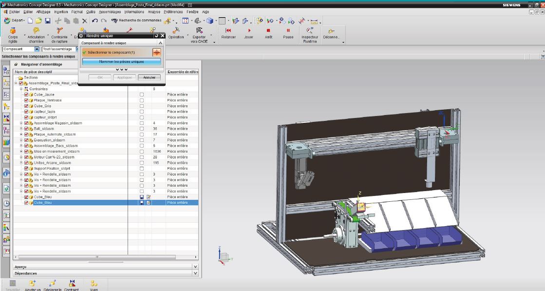Click Exporter vers CAOE

click(x=199, y=35)
